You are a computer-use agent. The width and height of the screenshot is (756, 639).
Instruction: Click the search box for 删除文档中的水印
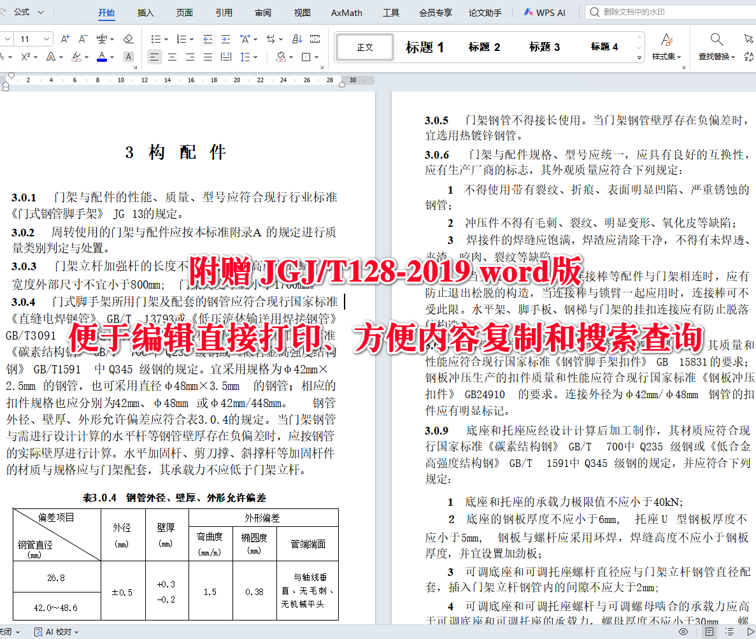point(671,12)
